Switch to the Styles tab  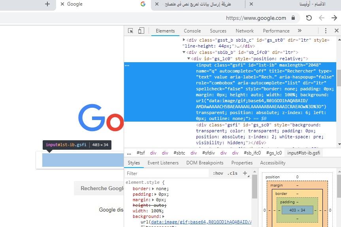point(134,163)
